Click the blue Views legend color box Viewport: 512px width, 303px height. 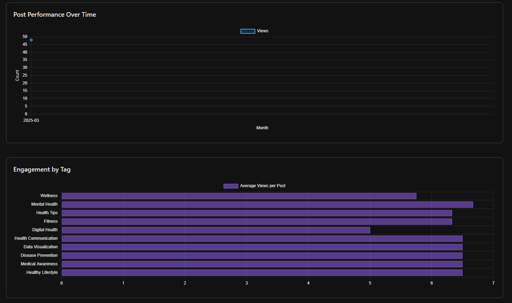point(248,31)
